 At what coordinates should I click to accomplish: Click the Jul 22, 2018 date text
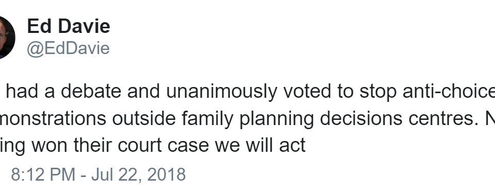(x=138, y=174)
